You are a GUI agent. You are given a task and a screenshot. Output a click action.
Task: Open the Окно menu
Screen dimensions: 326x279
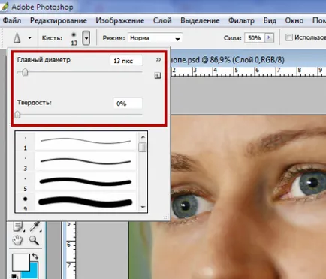(294, 20)
